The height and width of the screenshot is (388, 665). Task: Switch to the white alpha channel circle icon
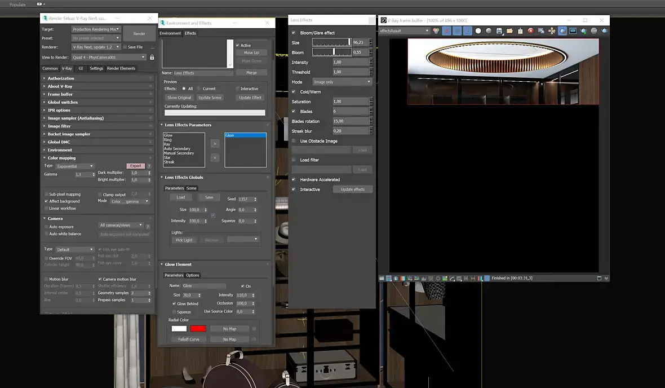(478, 31)
